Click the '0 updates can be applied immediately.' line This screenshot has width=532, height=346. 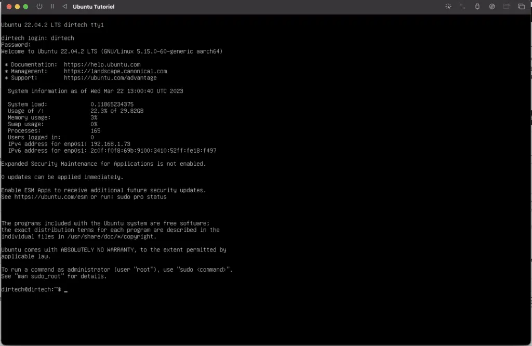[62, 177]
